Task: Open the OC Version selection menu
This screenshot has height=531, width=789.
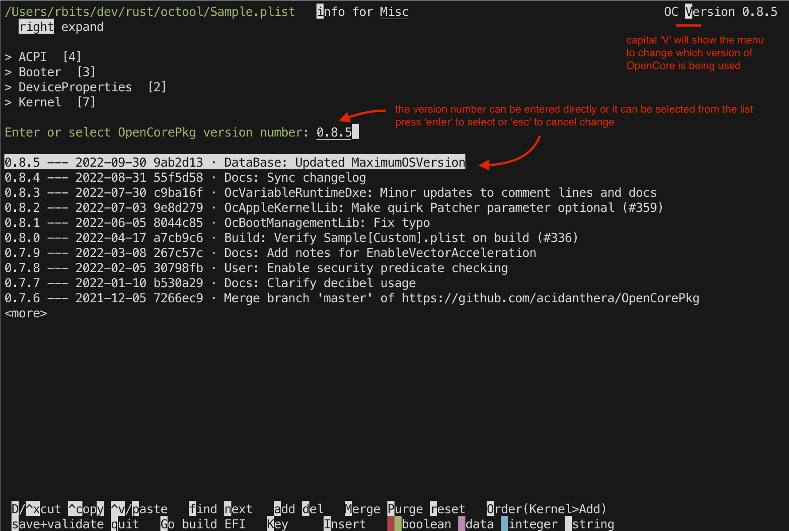Action: 688,11
